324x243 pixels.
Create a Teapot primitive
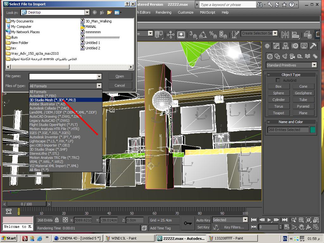tap(278, 113)
